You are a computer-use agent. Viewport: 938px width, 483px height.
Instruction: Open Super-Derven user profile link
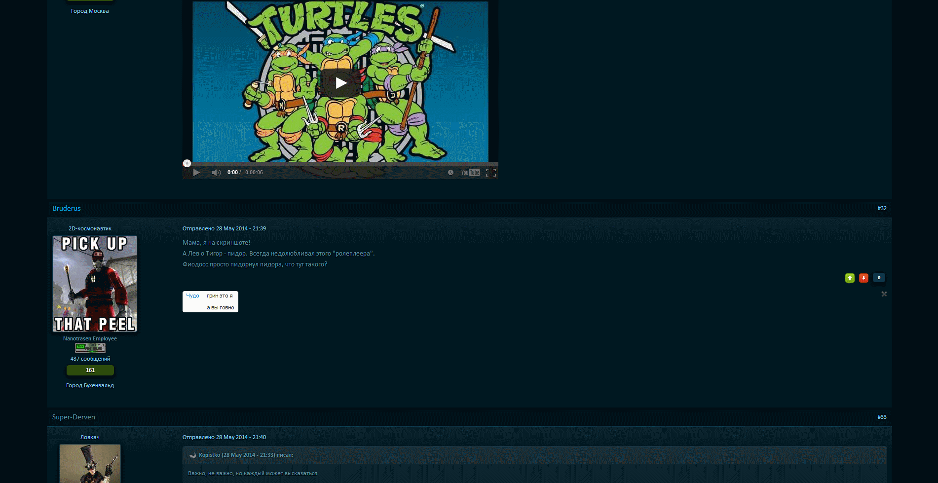(74, 417)
